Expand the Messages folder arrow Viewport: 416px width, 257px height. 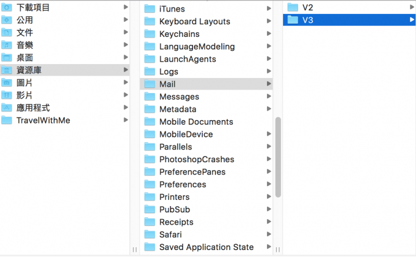coord(269,96)
